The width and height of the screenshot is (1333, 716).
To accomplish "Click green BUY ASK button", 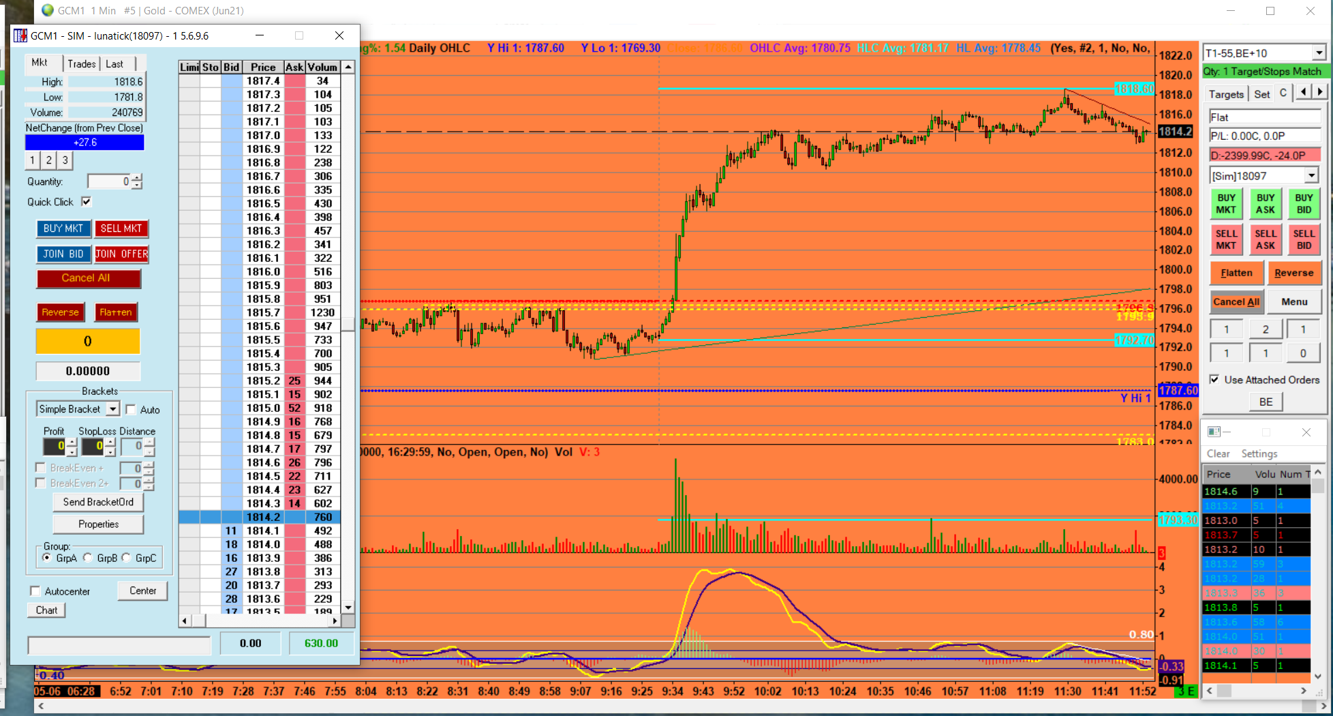I will tap(1266, 204).
